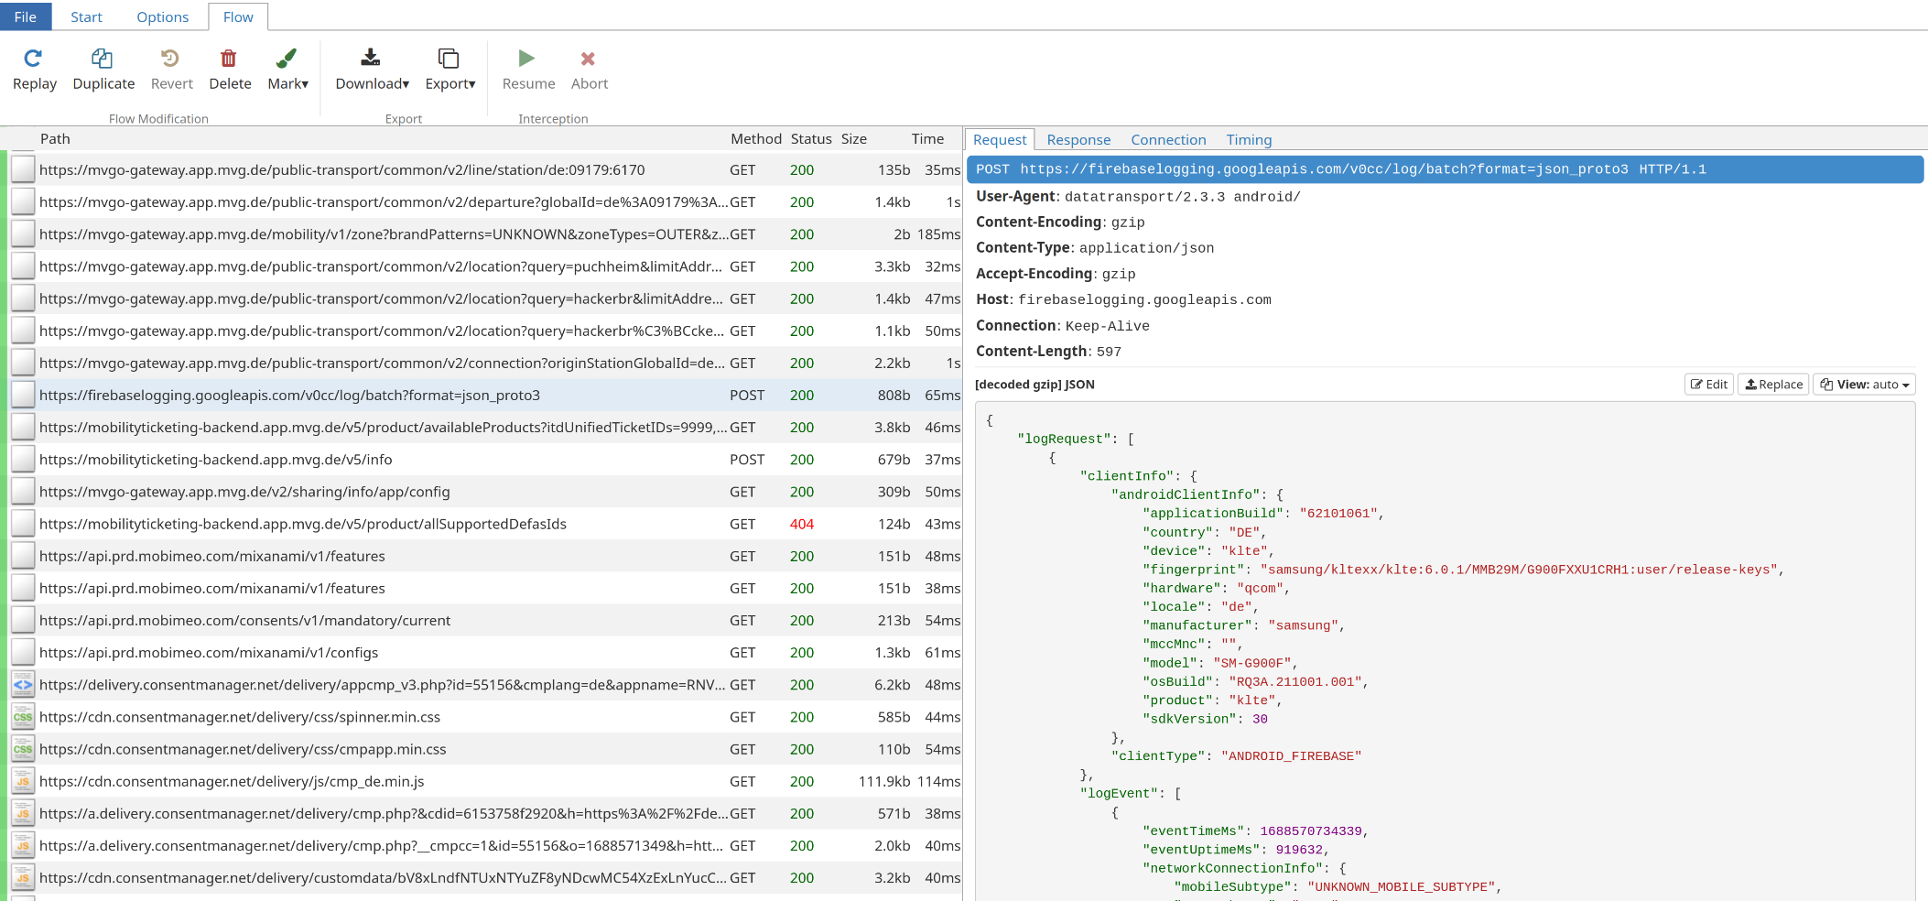Open the View: auto dropdown
This screenshot has width=1928, height=901.
1864,385
